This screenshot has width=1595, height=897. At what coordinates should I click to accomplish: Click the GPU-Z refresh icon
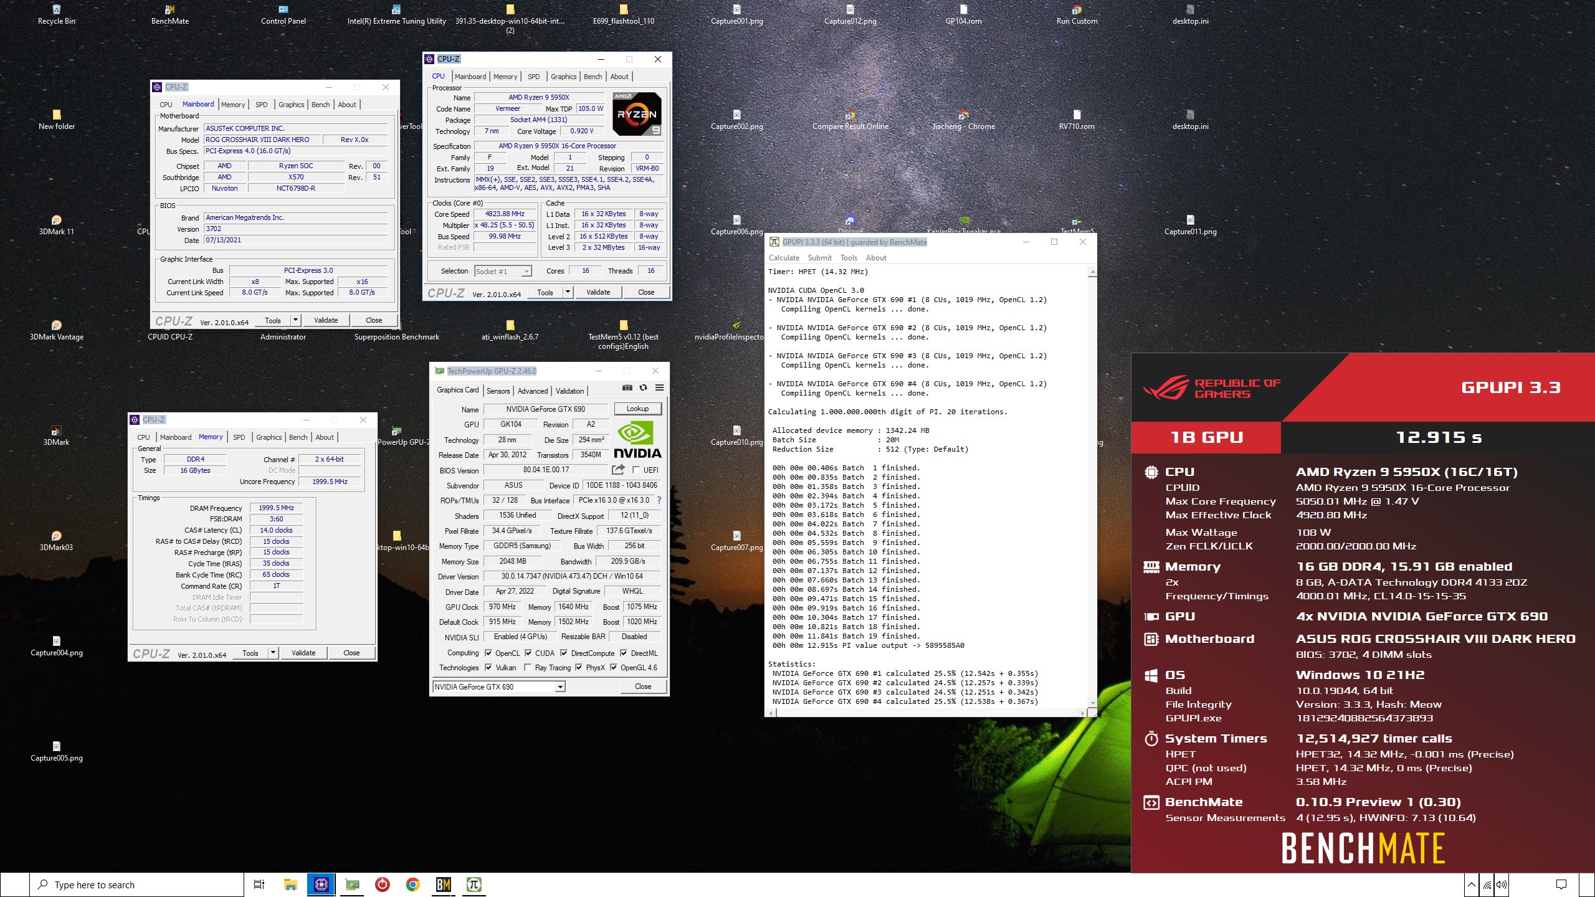click(643, 387)
